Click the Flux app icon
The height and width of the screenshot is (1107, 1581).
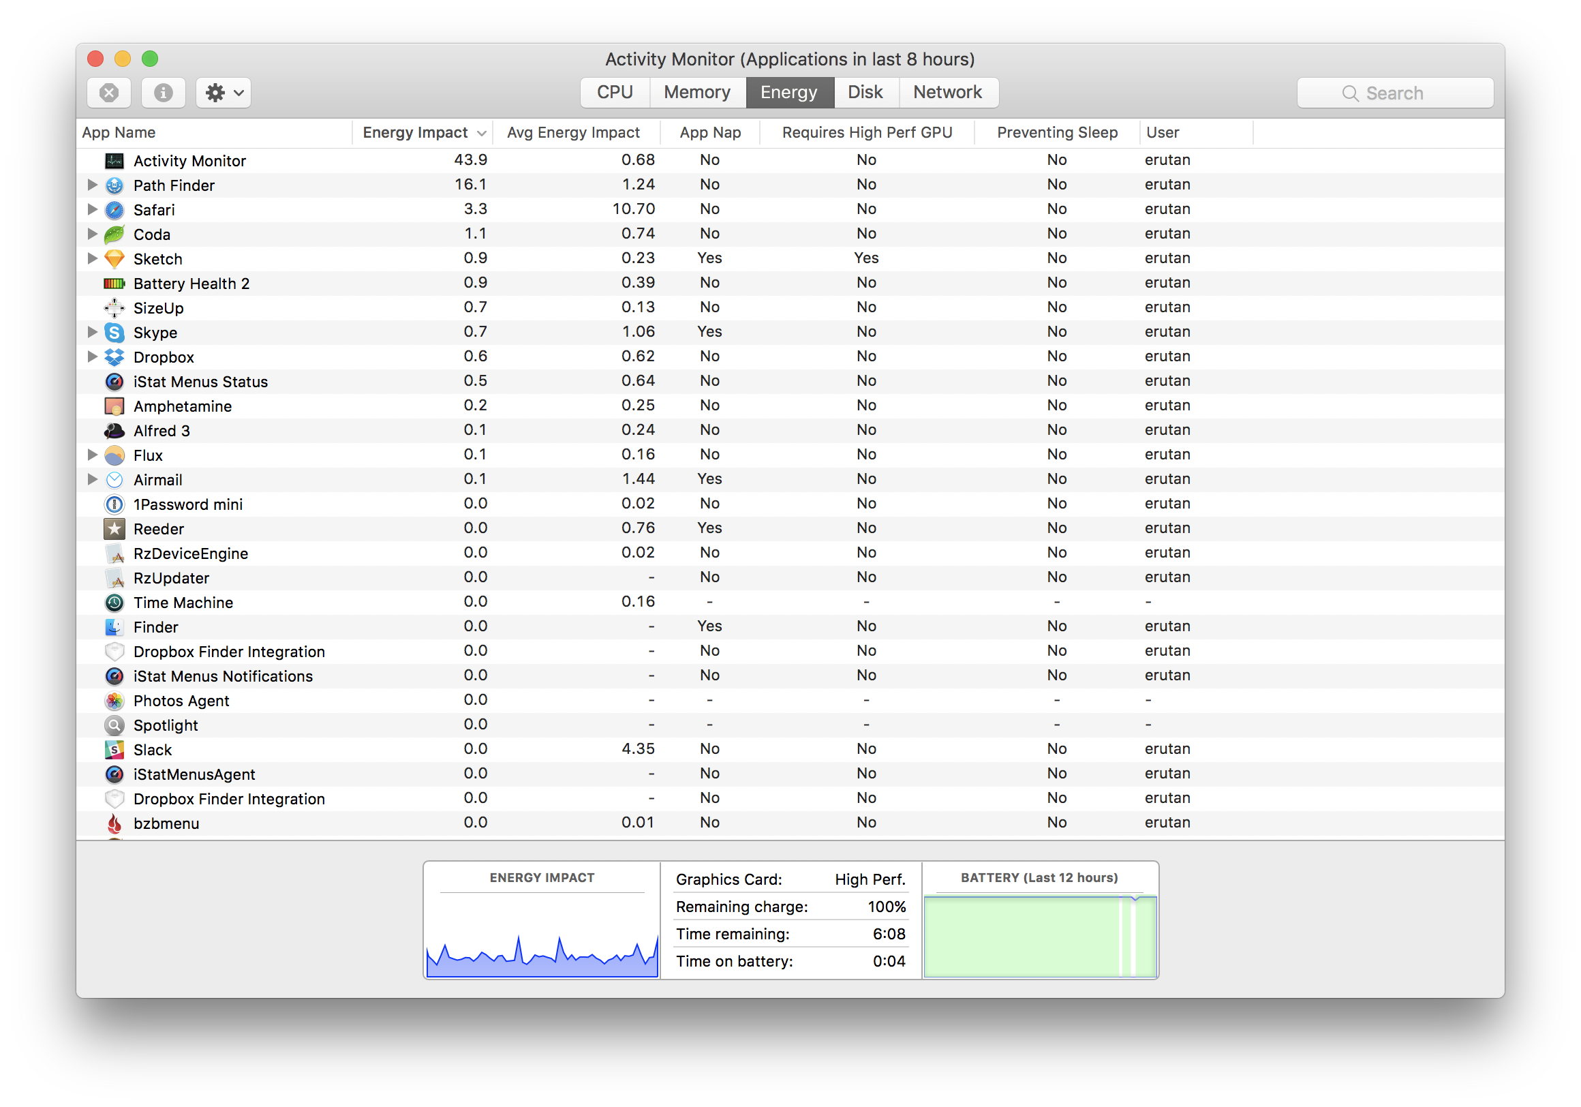pyautogui.click(x=114, y=455)
